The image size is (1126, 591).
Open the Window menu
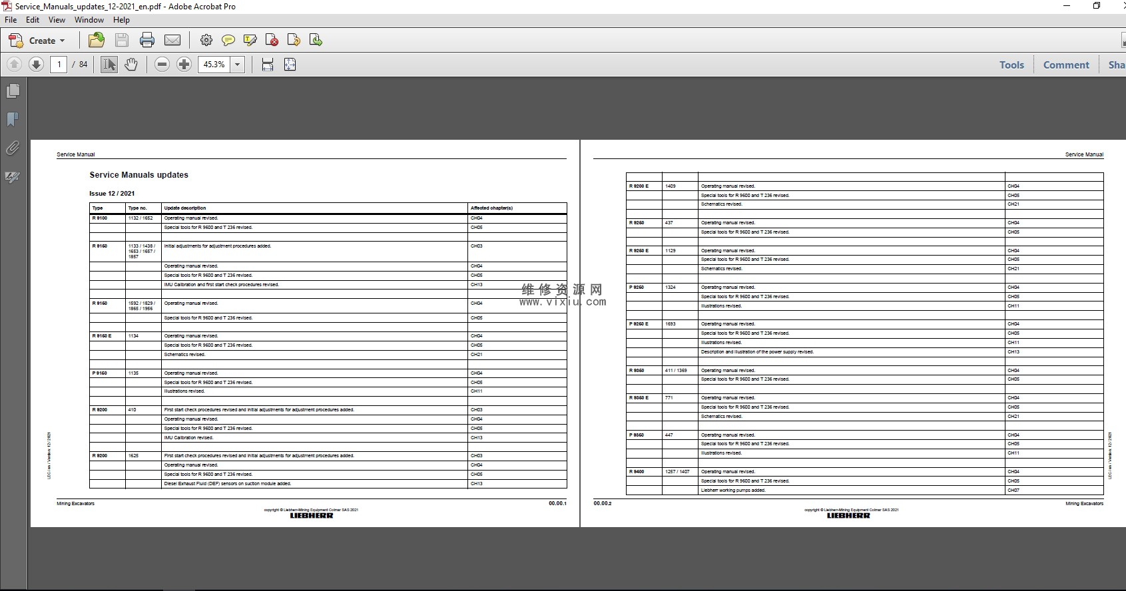(x=89, y=20)
